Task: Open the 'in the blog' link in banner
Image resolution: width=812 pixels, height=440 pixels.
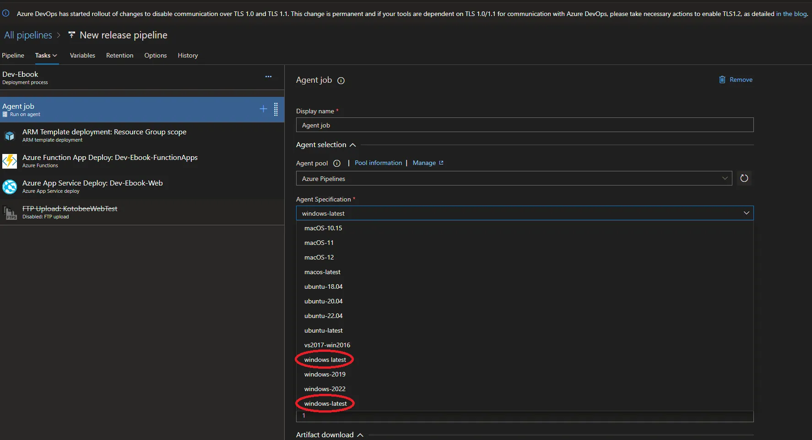Action: click(791, 14)
